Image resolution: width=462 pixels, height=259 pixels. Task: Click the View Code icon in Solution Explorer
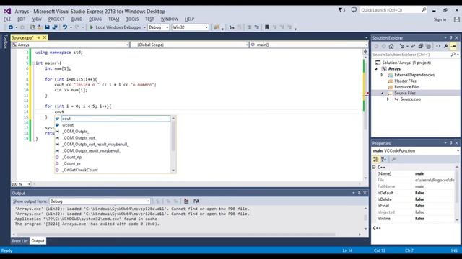[x=438, y=46]
